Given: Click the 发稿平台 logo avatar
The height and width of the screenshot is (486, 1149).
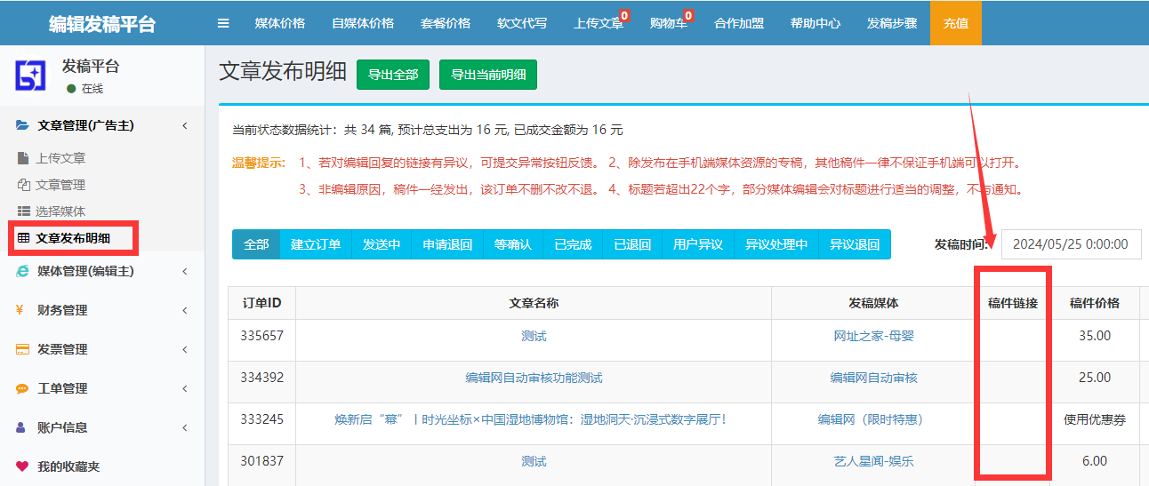Looking at the screenshot, I should click(x=30, y=75).
